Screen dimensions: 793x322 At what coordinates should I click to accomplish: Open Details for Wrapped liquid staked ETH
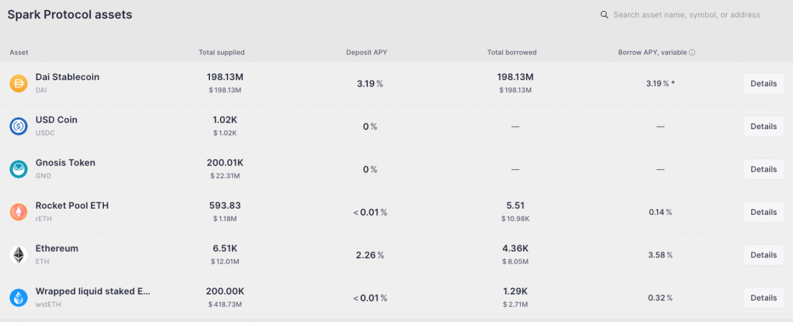763,298
